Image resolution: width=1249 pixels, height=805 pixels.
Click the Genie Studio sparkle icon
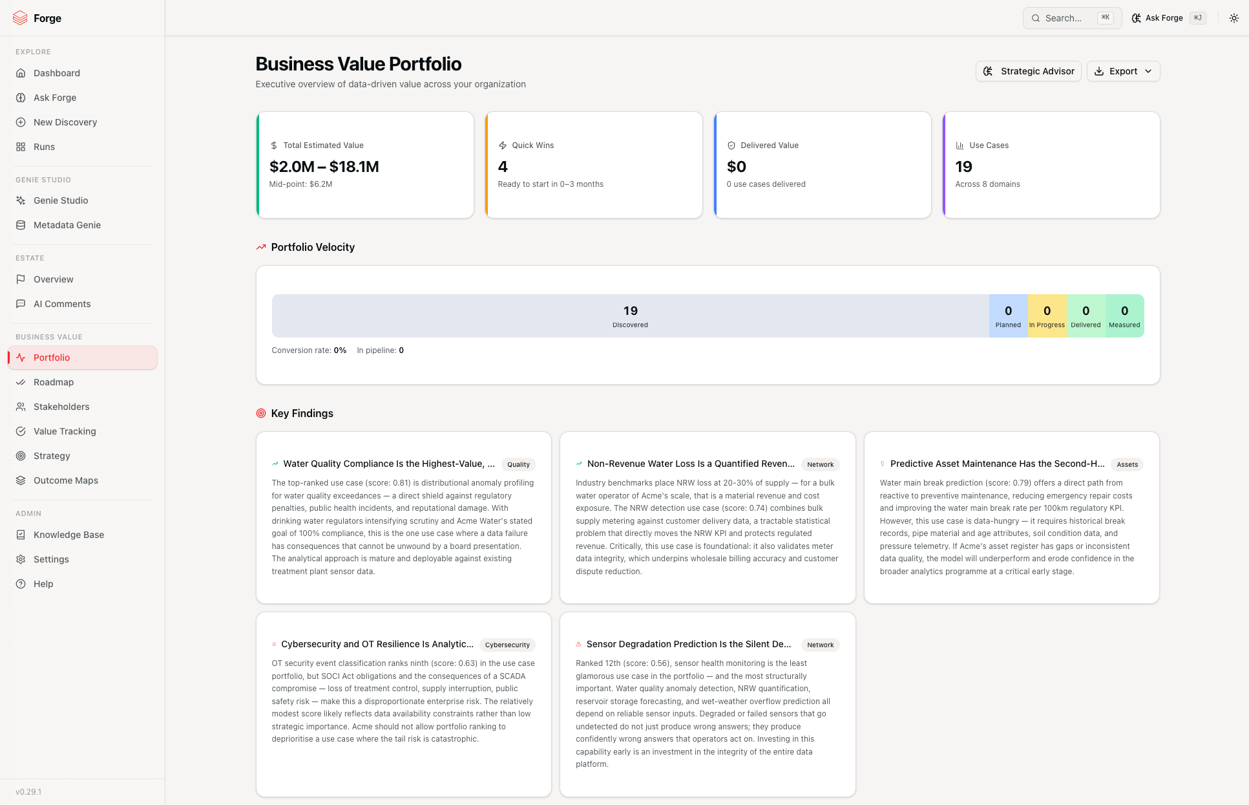click(x=21, y=200)
